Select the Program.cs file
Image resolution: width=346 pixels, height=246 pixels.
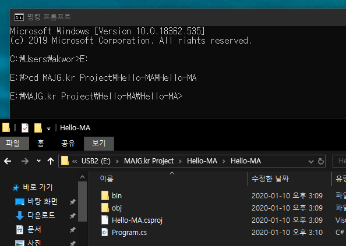click(x=129, y=233)
